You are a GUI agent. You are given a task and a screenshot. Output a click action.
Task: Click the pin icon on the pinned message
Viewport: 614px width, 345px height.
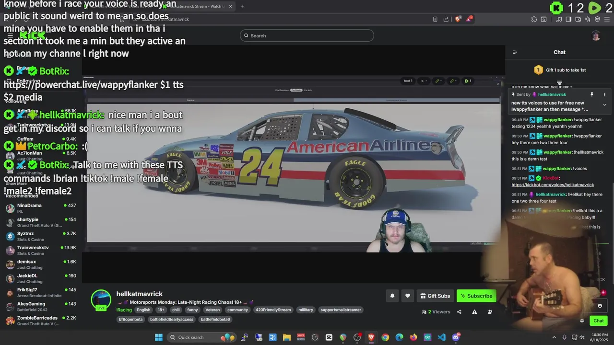[592, 94]
